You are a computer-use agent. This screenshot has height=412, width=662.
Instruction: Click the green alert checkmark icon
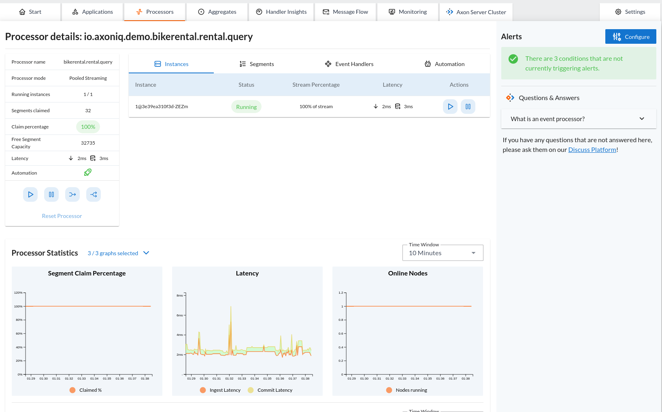click(513, 59)
